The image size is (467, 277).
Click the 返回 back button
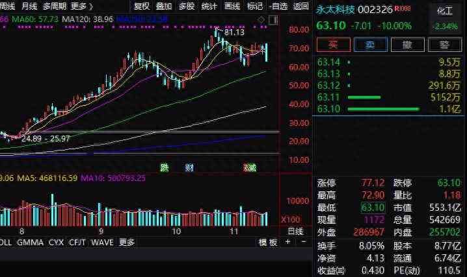tap(300, 6)
